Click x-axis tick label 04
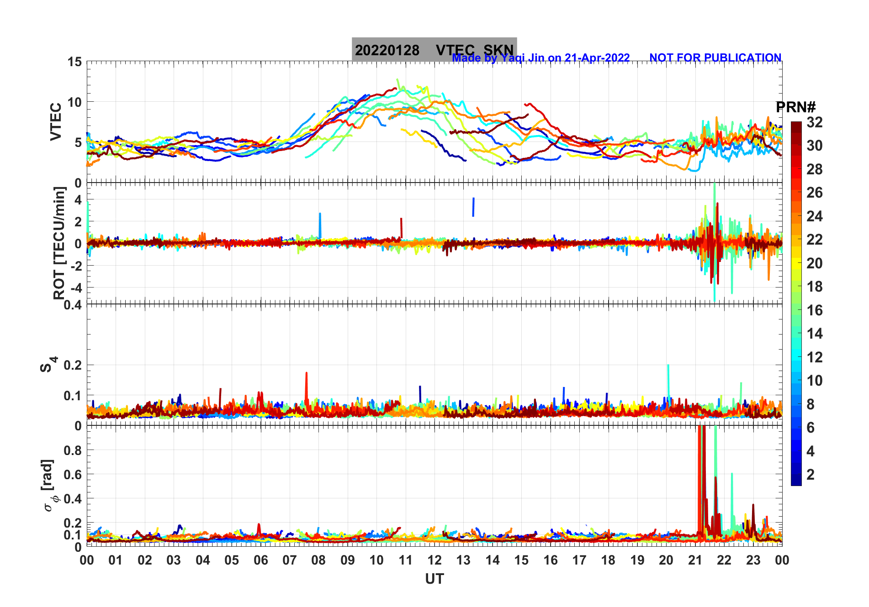 pyautogui.click(x=203, y=560)
